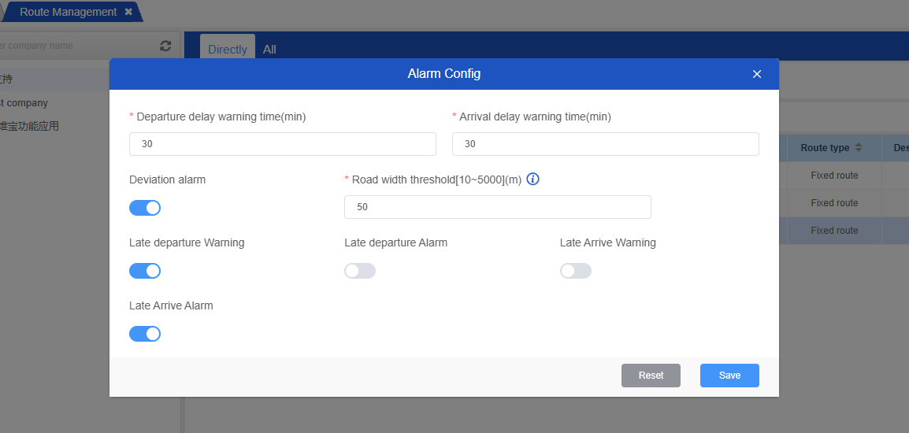Turn off Late departure Warning toggle
The image size is (909, 433).
click(x=145, y=271)
